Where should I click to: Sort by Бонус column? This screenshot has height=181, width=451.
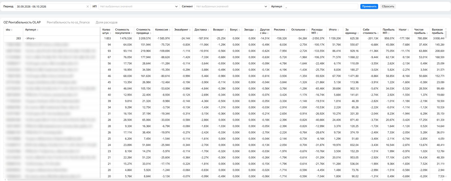pyautogui.click(x=239, y=30)
